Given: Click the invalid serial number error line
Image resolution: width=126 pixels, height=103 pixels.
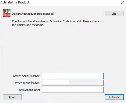Looking at the screenshot, I should click(56, 21).
